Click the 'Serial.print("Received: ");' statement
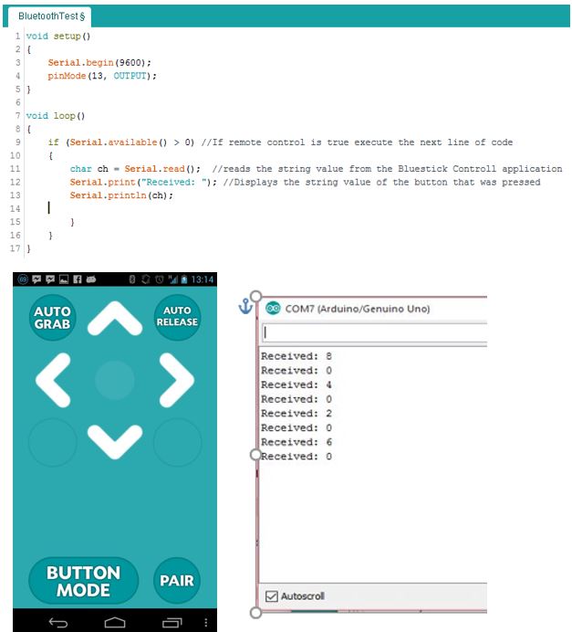572x632 pixels. 143,182
